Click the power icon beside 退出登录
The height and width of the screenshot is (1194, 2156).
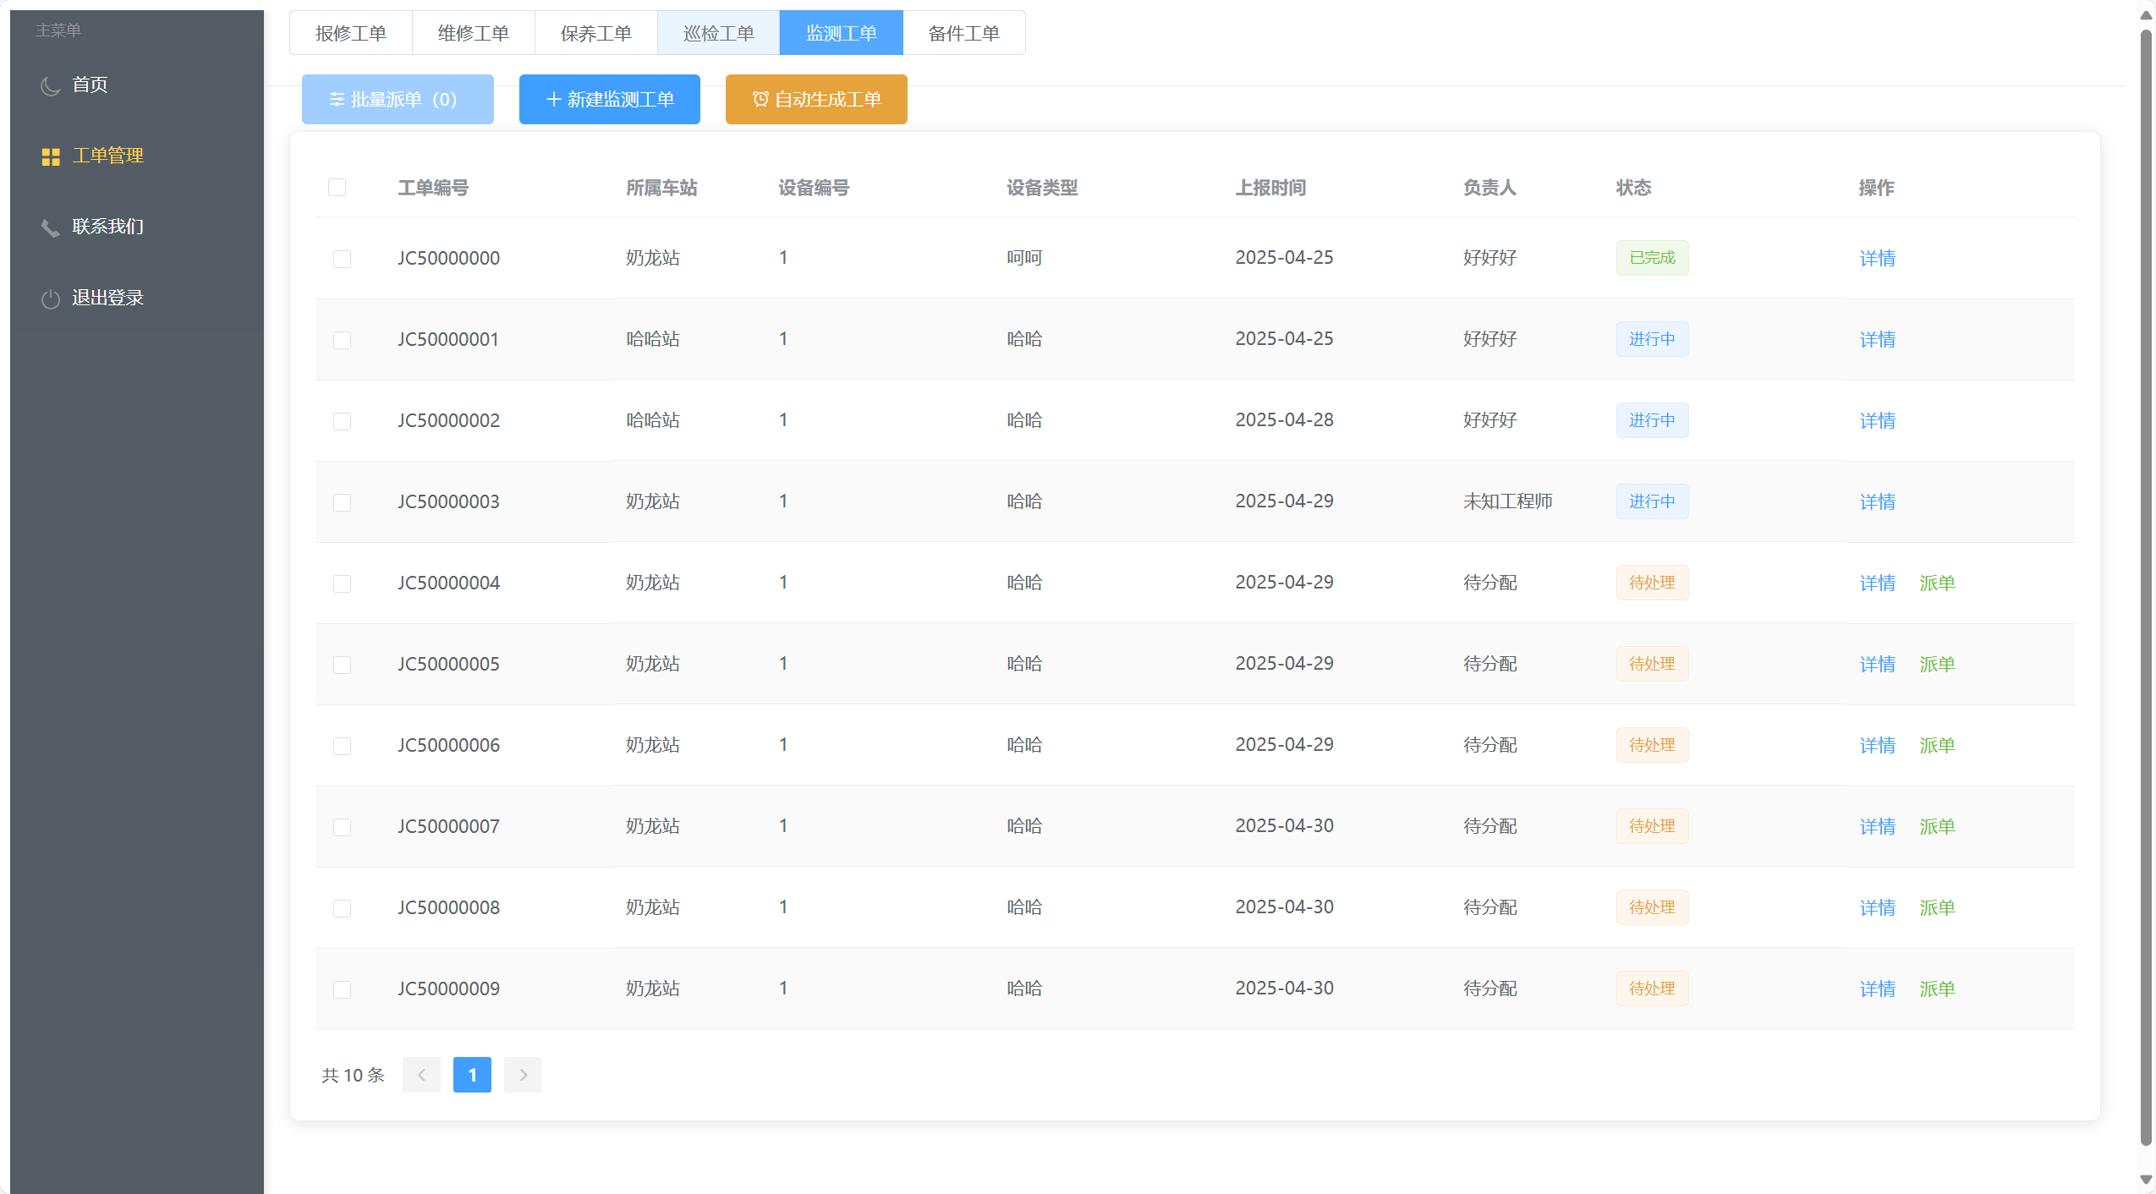pos(51,298)
